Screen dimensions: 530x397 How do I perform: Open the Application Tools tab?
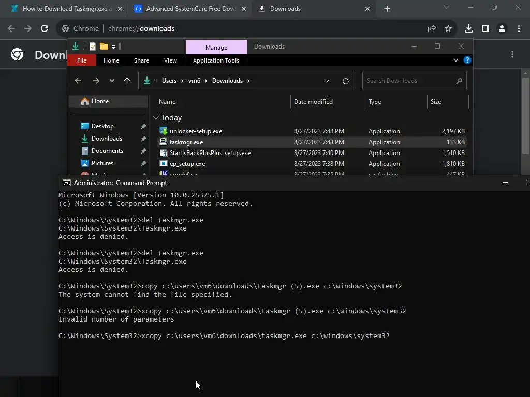coord(216,60)
